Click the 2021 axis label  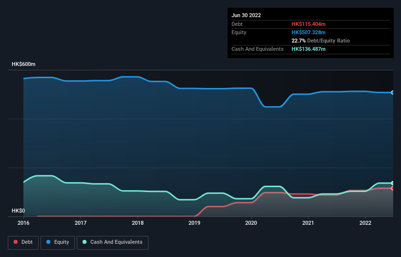click(308, 223)
